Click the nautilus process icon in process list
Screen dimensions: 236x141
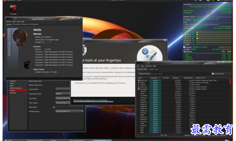tap(139, 85)
